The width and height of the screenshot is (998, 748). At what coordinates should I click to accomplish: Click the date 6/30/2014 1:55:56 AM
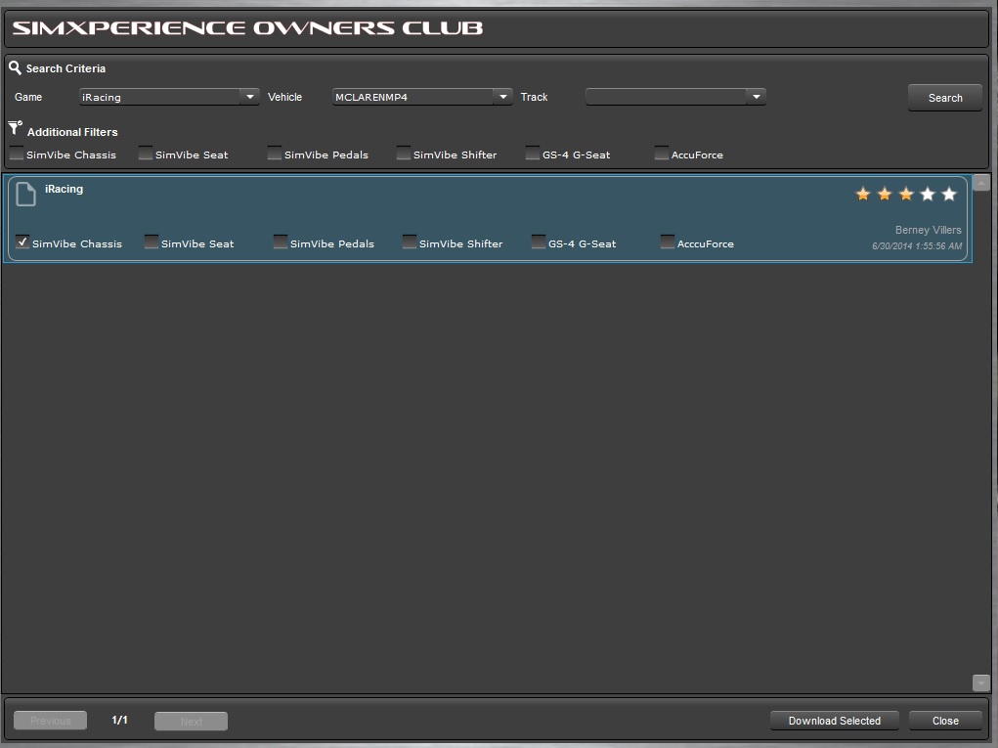[x=917, y=245]
